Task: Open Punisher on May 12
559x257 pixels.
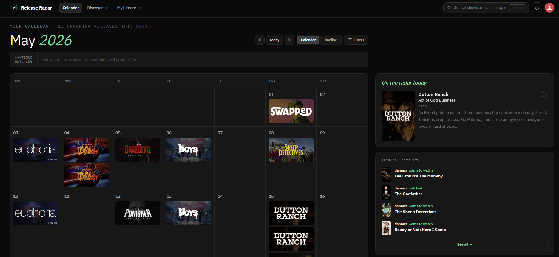Action: (138, 213)
